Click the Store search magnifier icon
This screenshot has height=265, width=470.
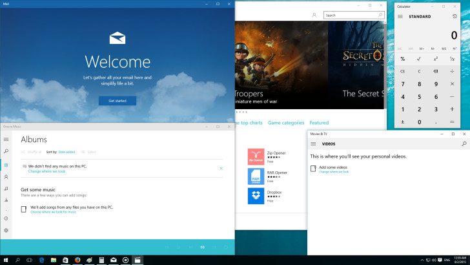380,15
